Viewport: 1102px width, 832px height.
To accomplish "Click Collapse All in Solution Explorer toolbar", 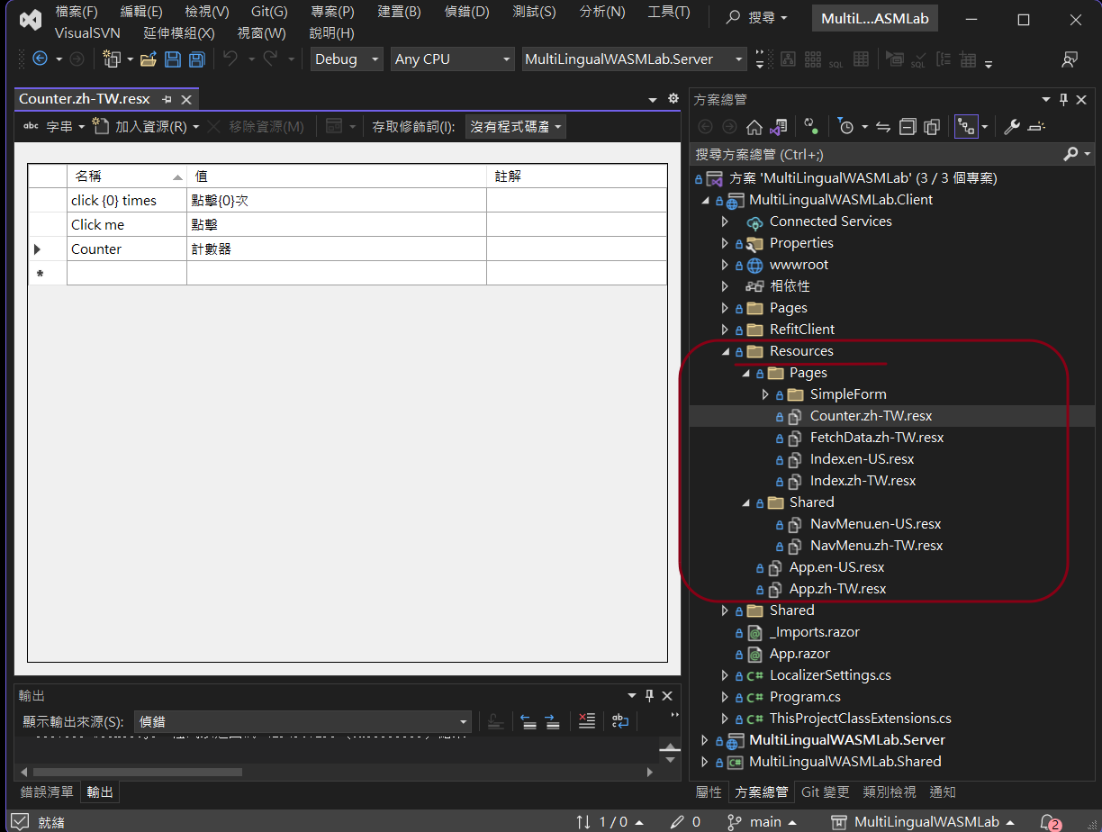I will coord(908,127).
